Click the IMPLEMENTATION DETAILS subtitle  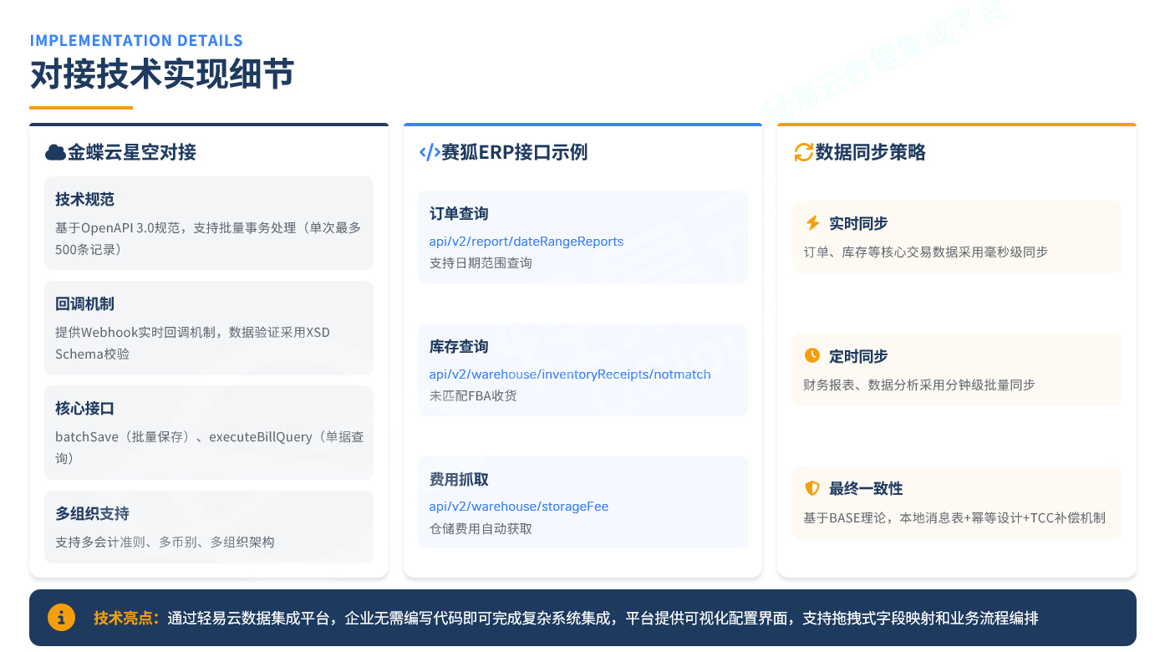tap(136, 41)
